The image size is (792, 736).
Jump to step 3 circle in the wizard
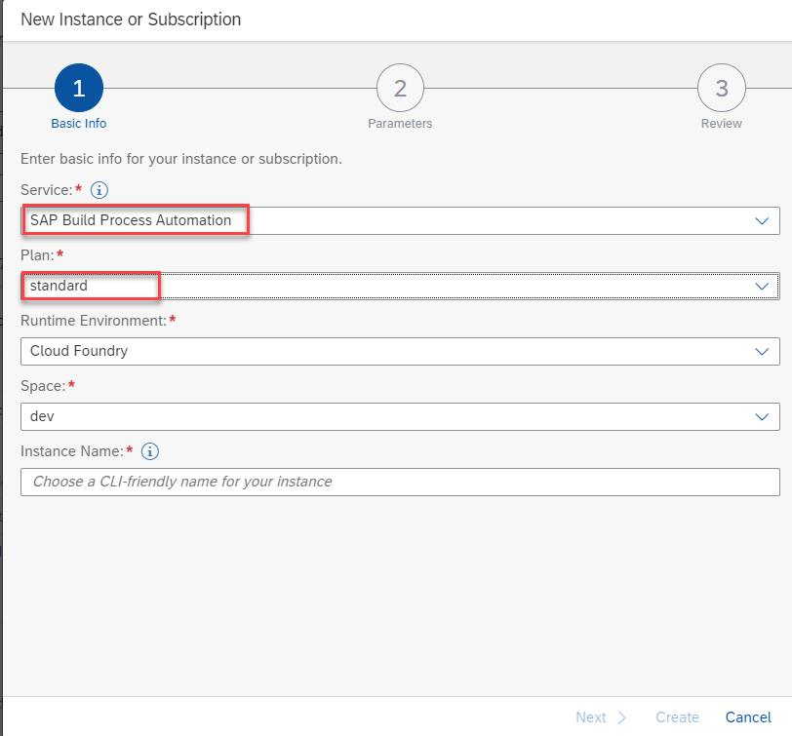[x=721, y=89]
